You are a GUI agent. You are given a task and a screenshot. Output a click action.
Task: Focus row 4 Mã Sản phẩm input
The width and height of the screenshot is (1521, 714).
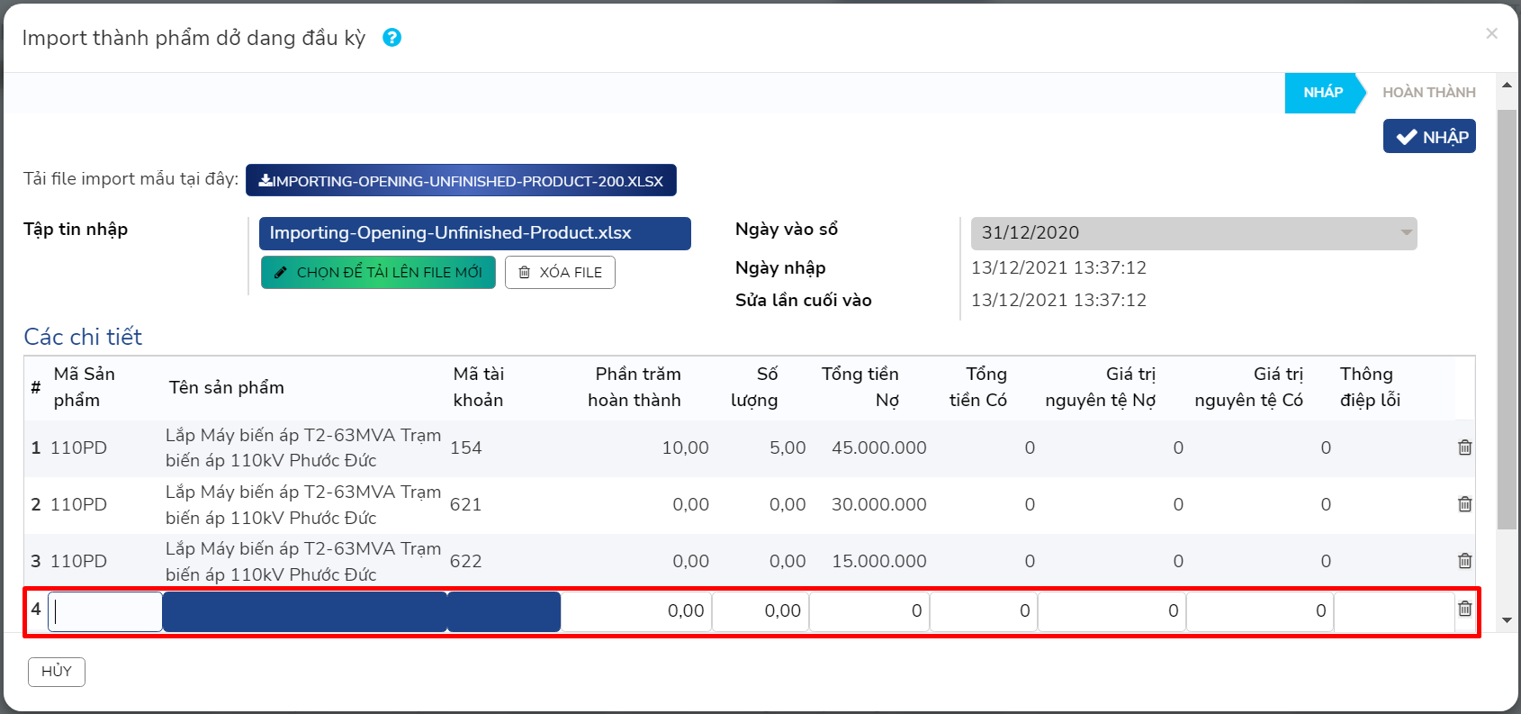click(104, 611)
